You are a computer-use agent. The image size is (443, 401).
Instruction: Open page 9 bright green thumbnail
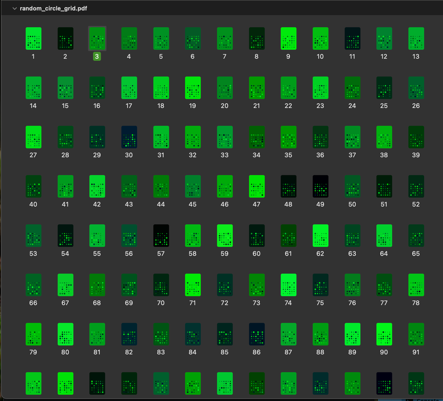[288, 38]
